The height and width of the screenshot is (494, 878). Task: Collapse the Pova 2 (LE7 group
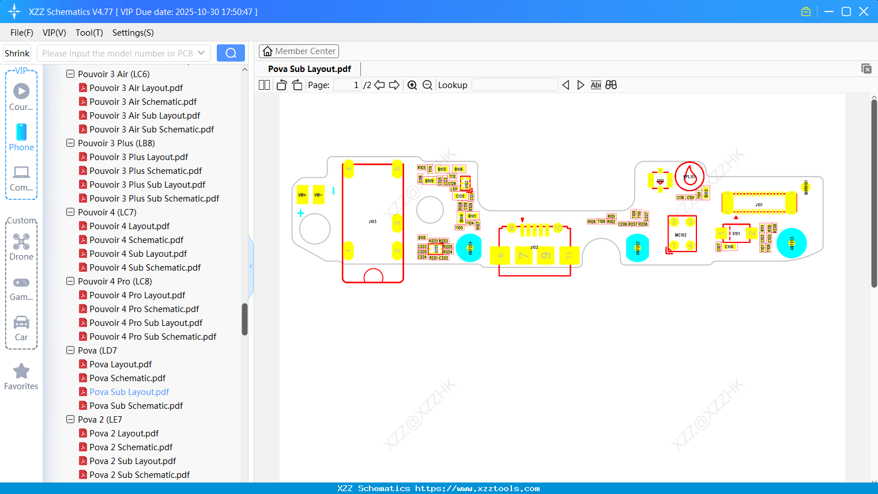click(70, 419)
